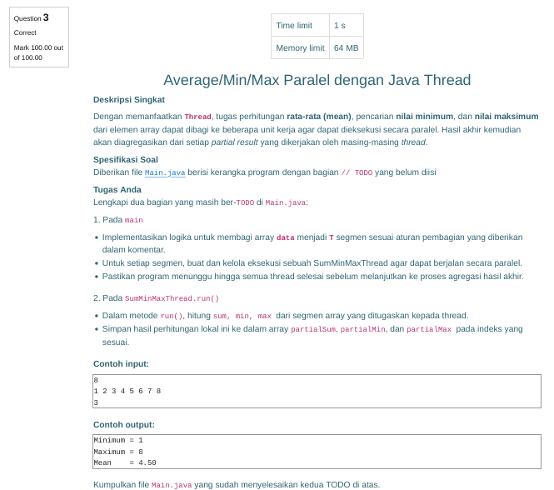Viewport: 554px width, 490px height.
Task: Open the Main.java link under Spesifikasi Soal
Action: pos(165,172)
